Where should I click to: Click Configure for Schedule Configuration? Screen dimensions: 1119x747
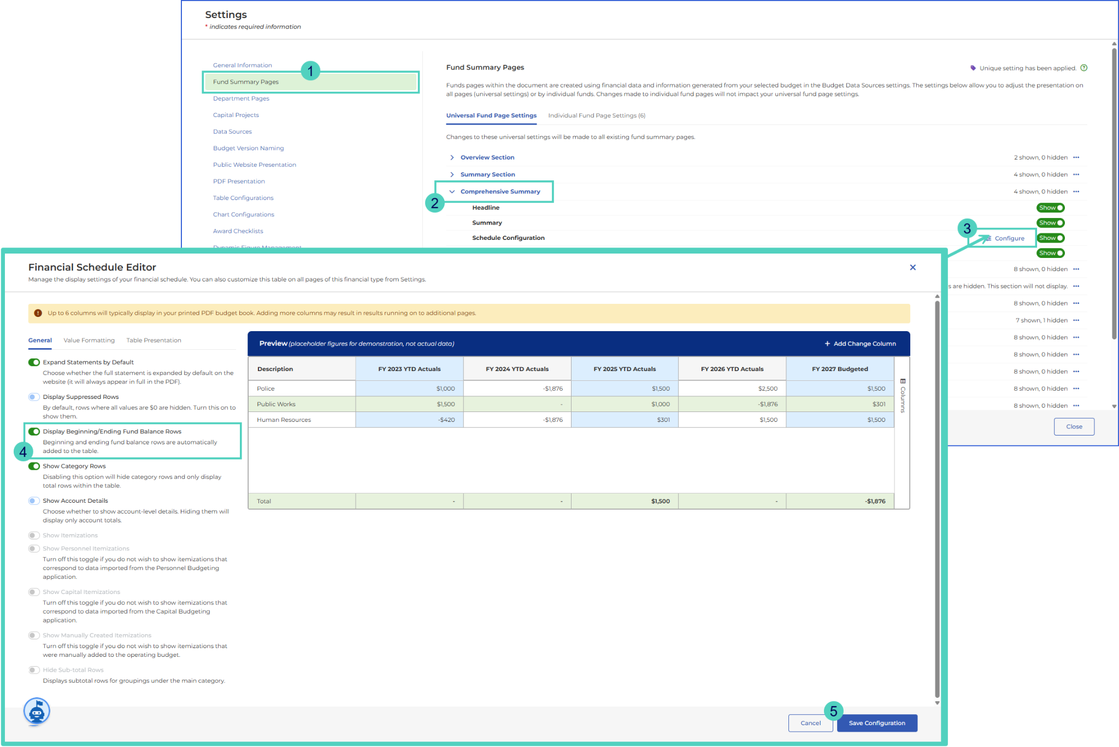1005,238
